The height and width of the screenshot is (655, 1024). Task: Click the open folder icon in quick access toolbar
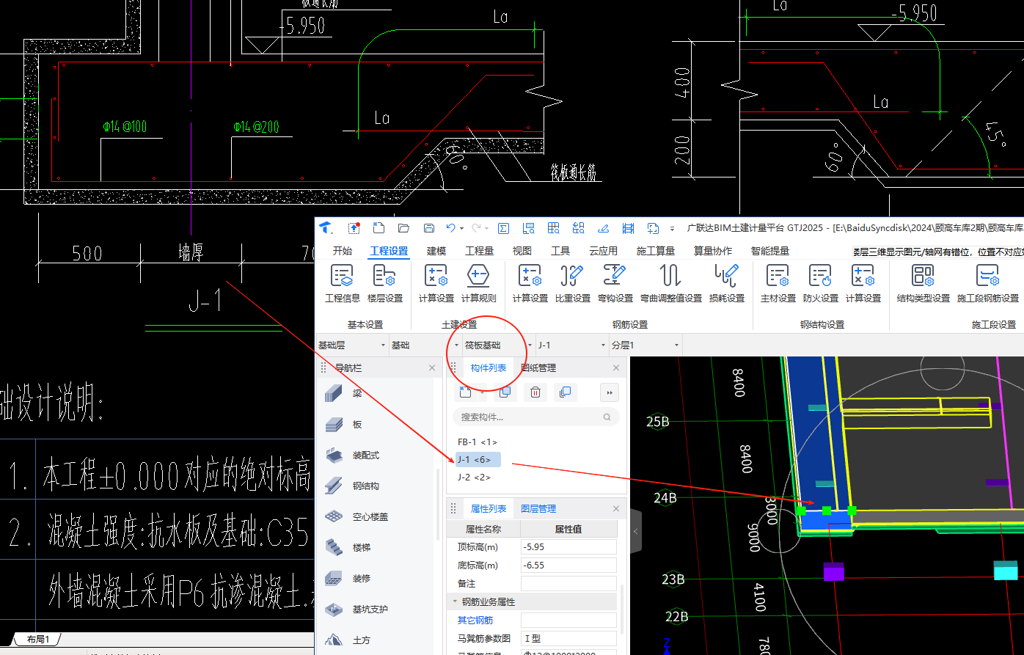403,228
